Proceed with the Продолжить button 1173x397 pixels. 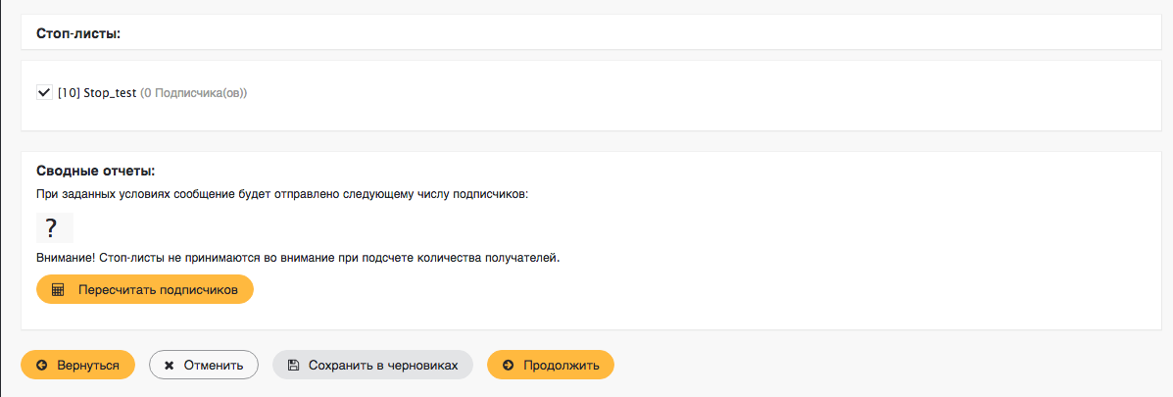551,365
